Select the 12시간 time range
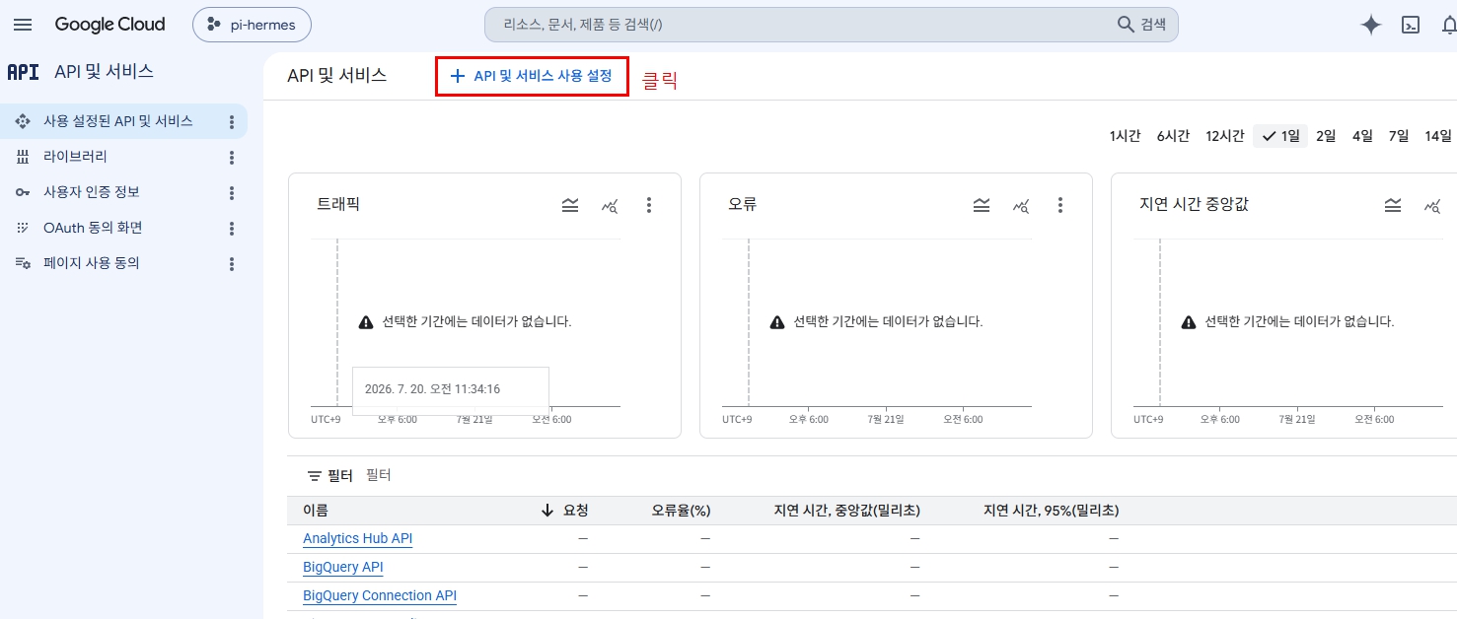Viewport: 1457px width, 619px height. pos(1224,136)
